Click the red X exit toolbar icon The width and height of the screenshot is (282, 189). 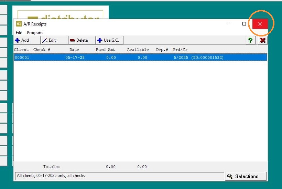[x=263, y=40]
